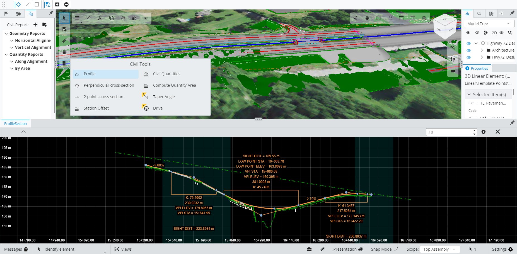Hide the Architecture folder in Model Tree
The image size is (517, 254).
(x=469, y=50)
